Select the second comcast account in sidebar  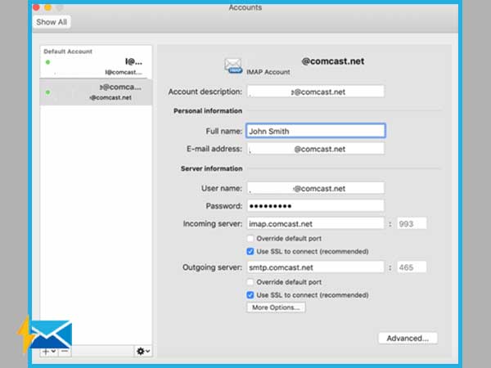point(96,92)
